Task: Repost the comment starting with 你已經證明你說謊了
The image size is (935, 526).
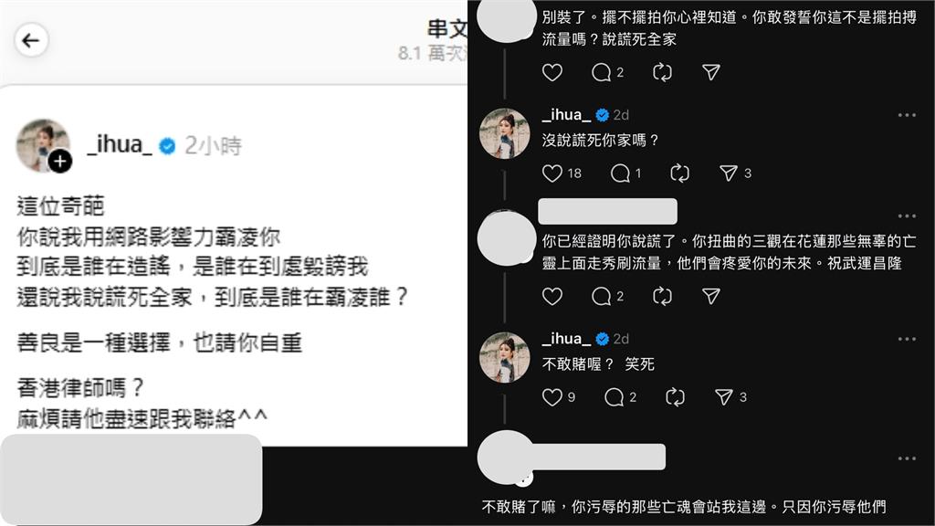Action: coord(662,296)
